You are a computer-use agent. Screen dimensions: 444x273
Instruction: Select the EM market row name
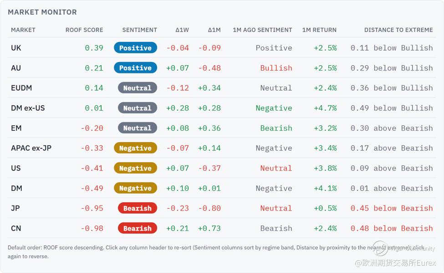(x=16, y=128)
